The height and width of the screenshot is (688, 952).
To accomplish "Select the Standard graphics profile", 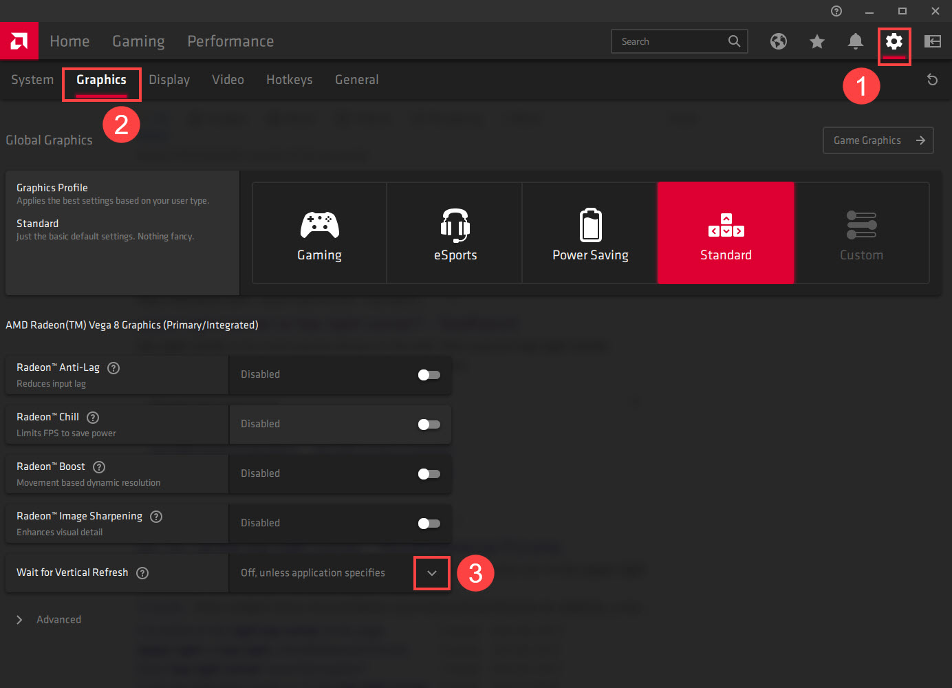I will (726, 233).
